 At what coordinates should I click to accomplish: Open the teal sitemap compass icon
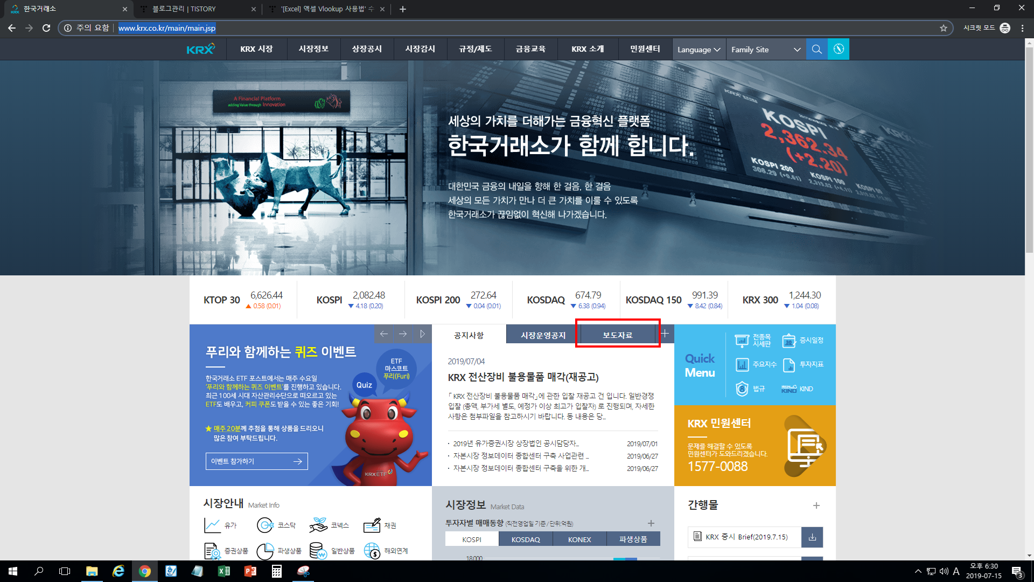pyautogui.click(x=839, y=49)
